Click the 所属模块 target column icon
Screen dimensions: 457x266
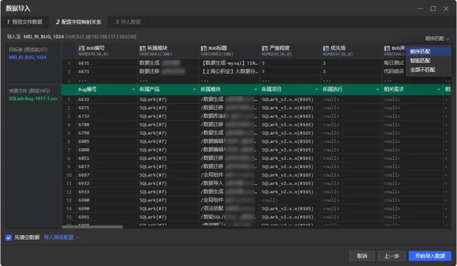click(143, 48)
